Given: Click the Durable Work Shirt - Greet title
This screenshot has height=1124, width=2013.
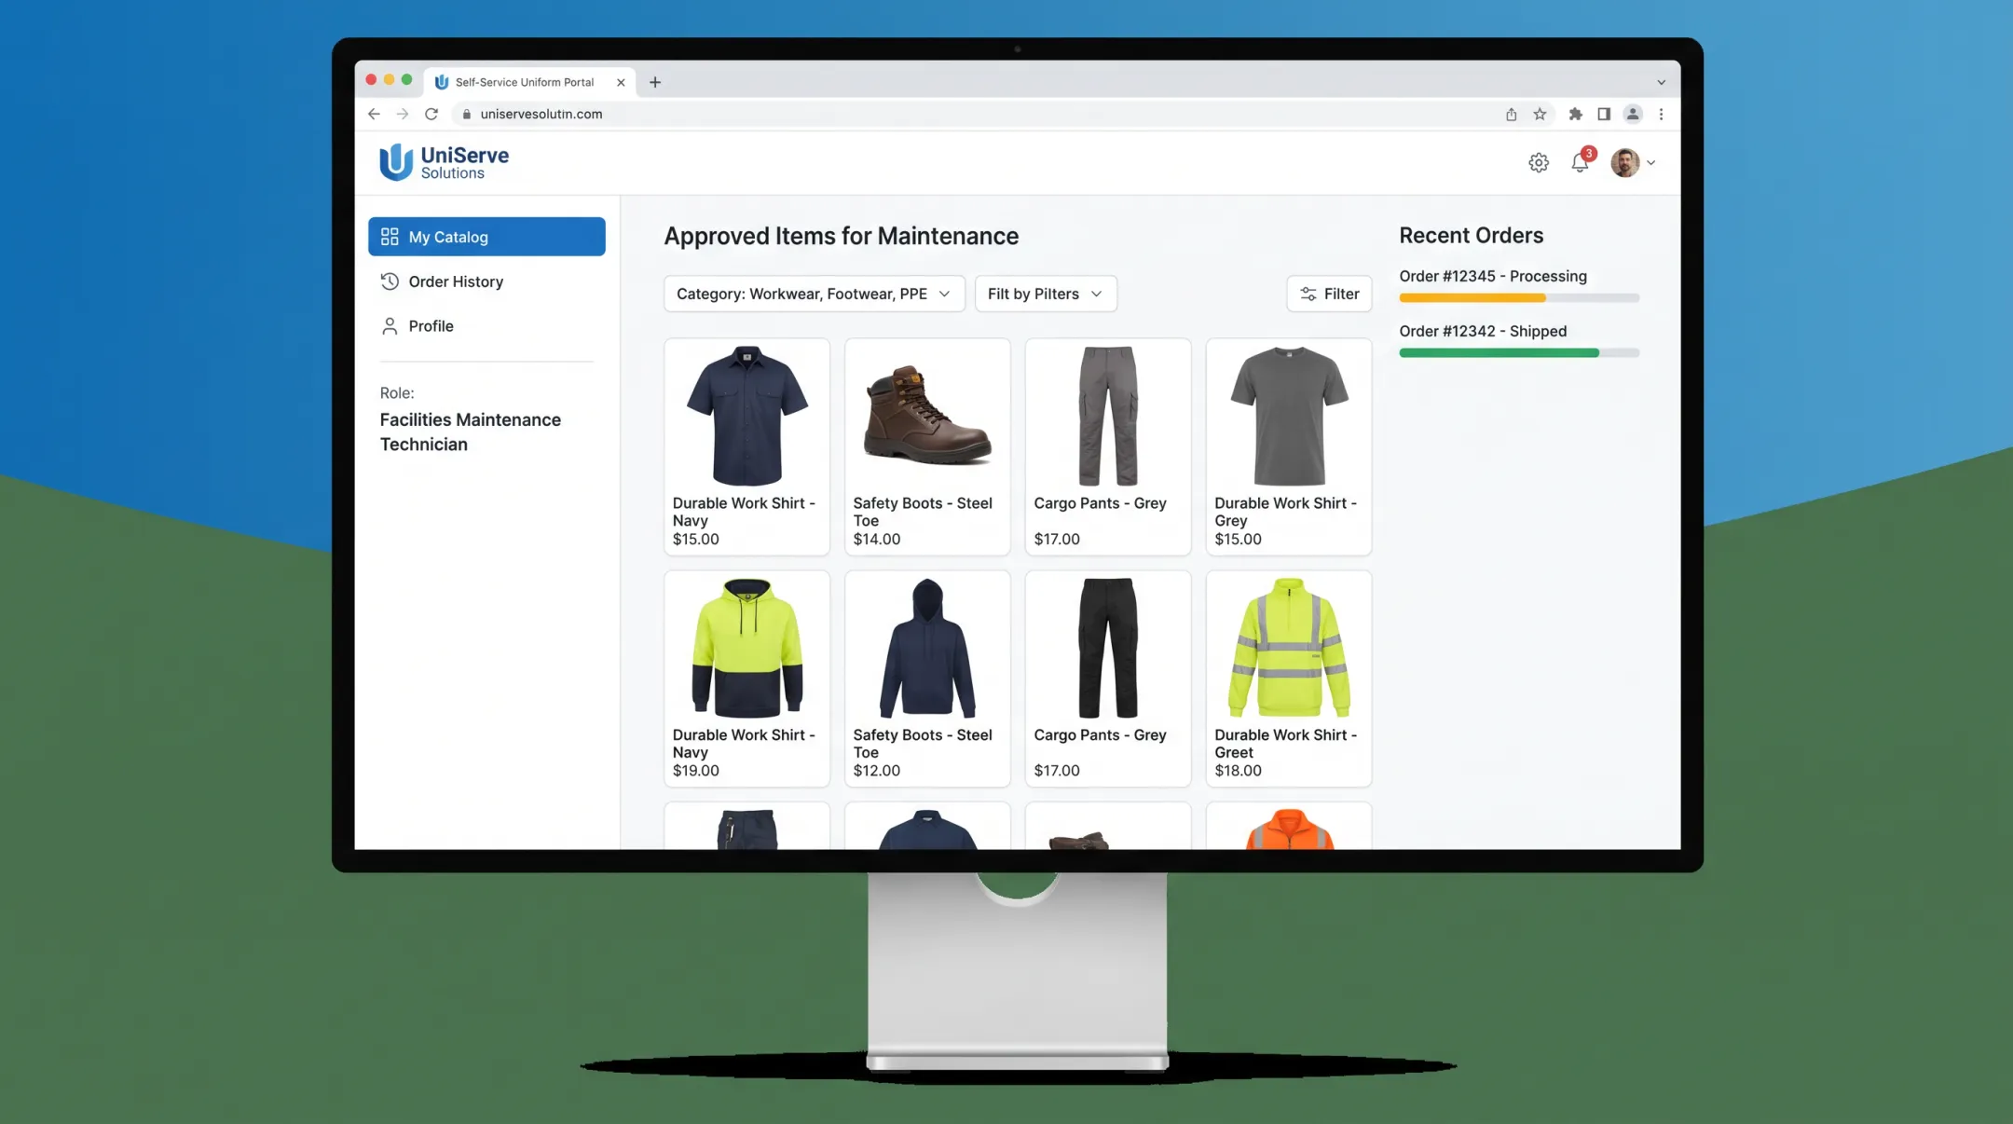Looking at the screenshot, I should [x=1286, y=744].
